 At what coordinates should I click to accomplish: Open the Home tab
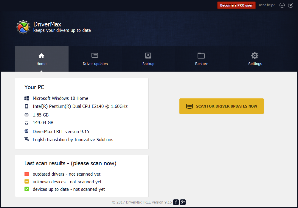coord(42,59)
